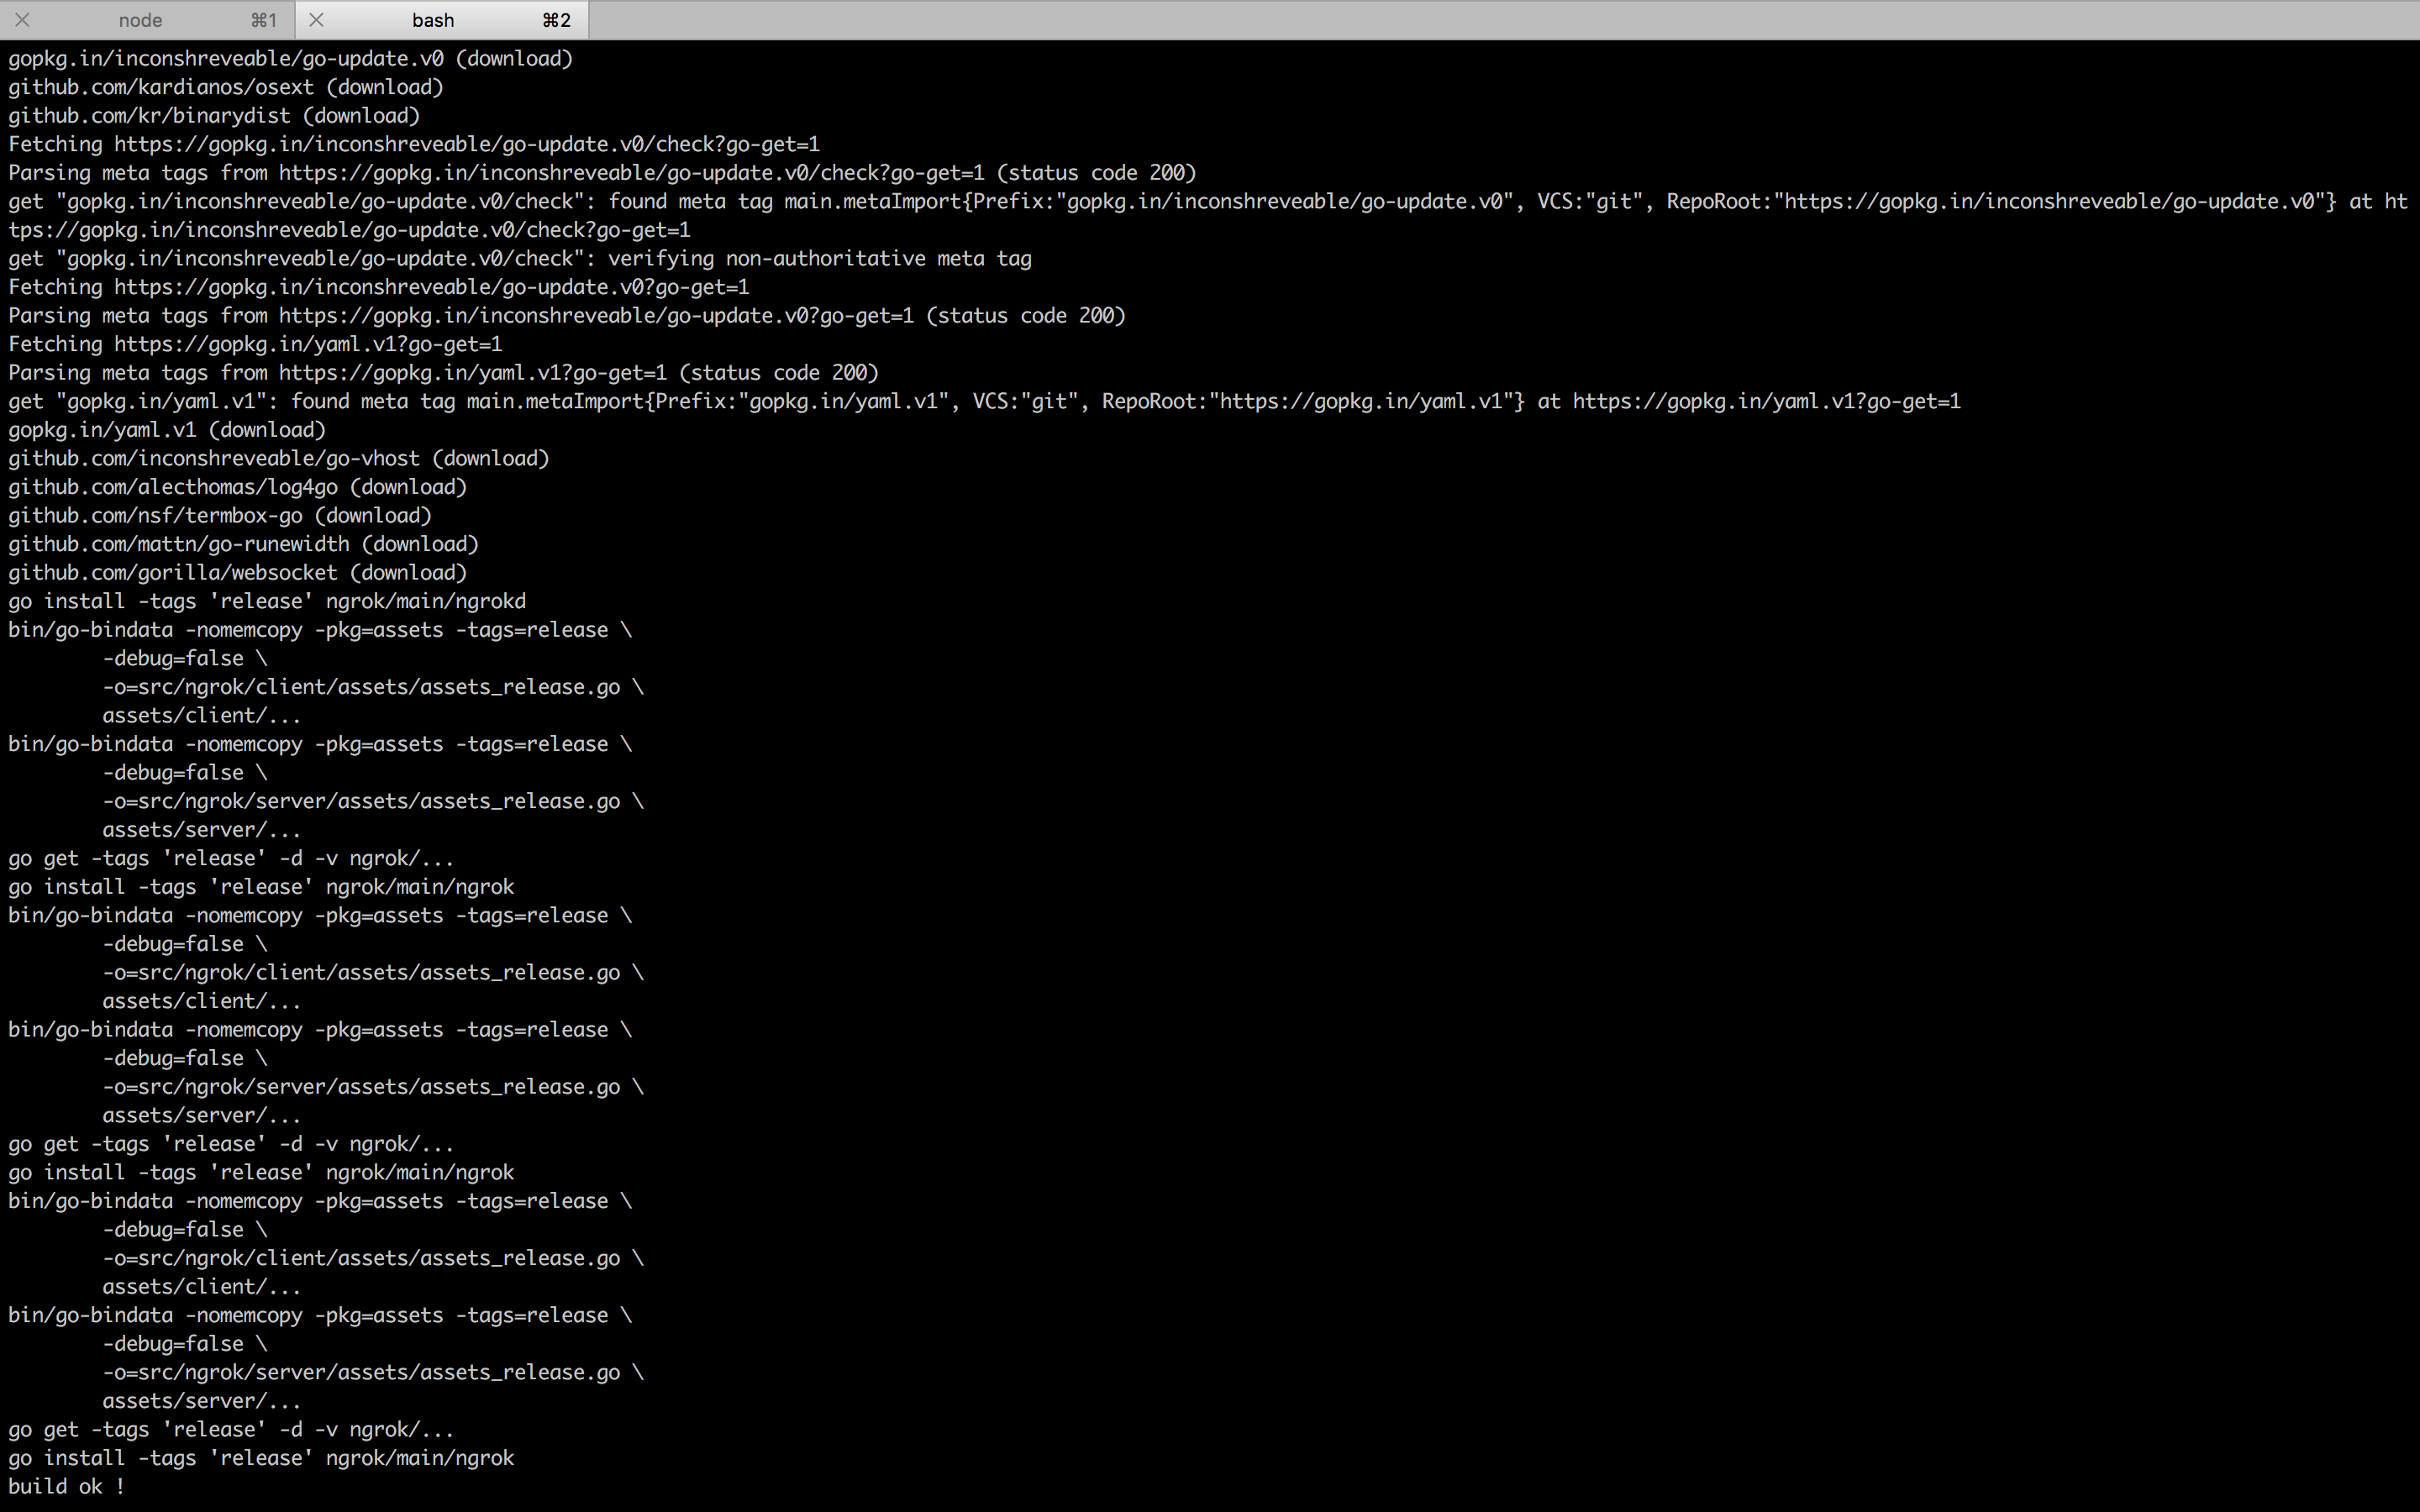Close the bash tab
The image size is (2420, 1512).
tap(316, 20)
